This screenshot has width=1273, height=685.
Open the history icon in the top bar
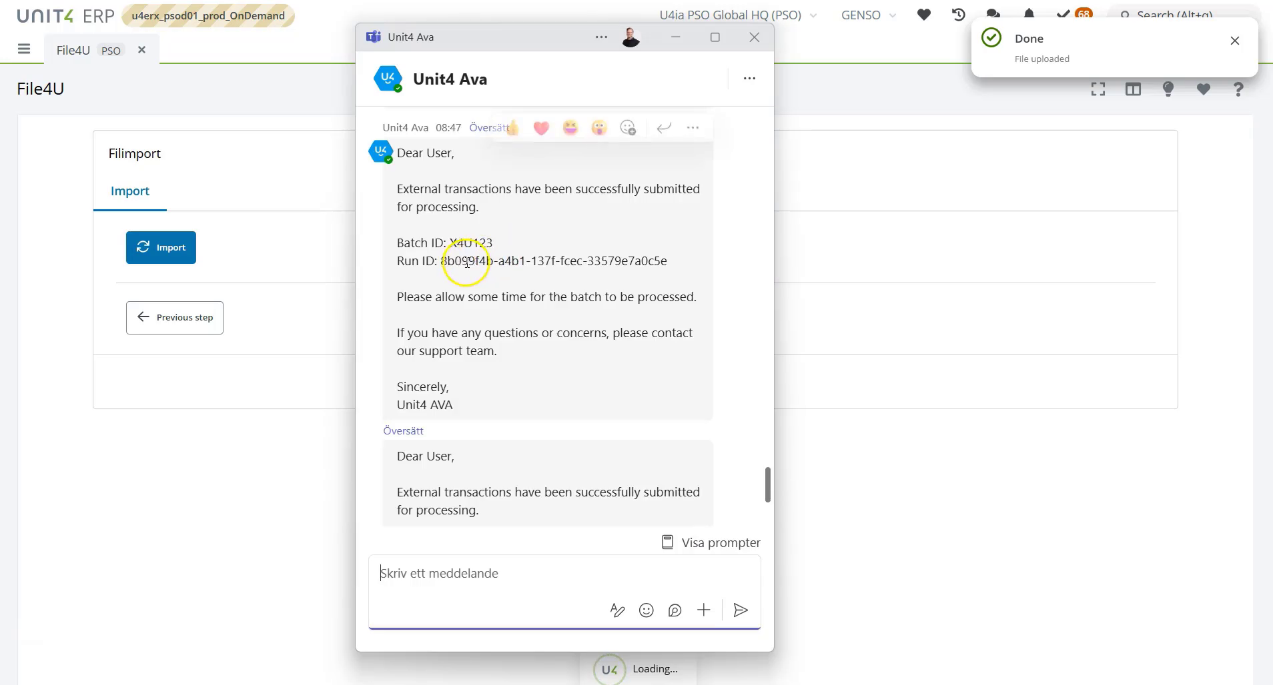pyautogui.click(x=957, y=15)
